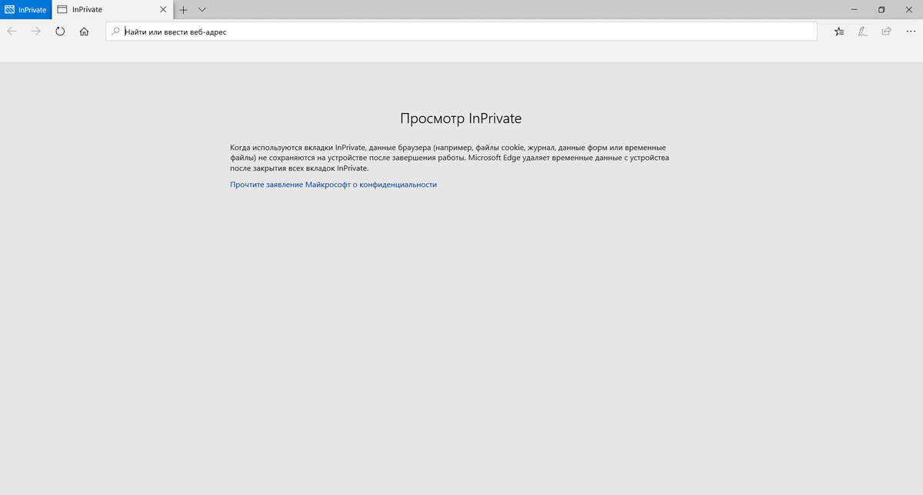Image resolution: width=923 pixels, height=495 pixels.
Task: Add notes with the pen icon
Action: tap(863, 32)
